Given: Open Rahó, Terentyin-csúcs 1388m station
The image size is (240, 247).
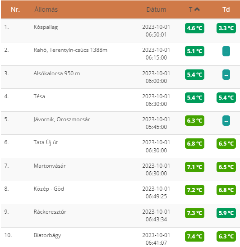Looking at the screenshot, I should (x=70, y=50).
